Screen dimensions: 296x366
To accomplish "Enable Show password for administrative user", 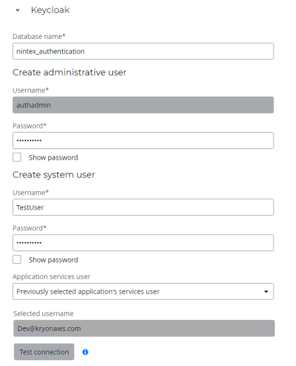I will 17,158.
